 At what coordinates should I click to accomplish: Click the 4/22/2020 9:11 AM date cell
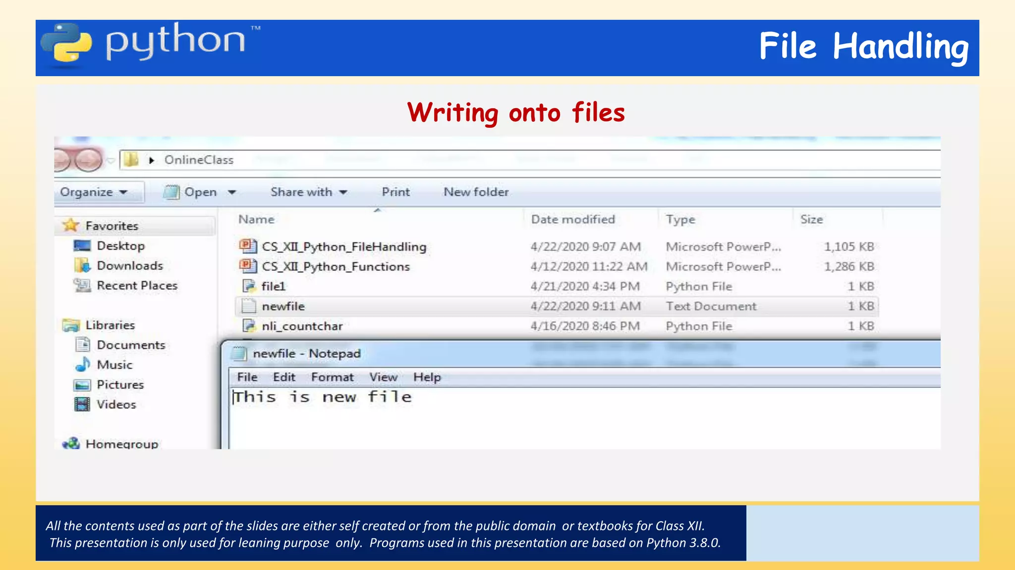(586, 306)
